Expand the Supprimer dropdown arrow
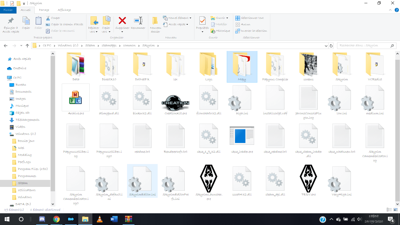 pos(122,32)
